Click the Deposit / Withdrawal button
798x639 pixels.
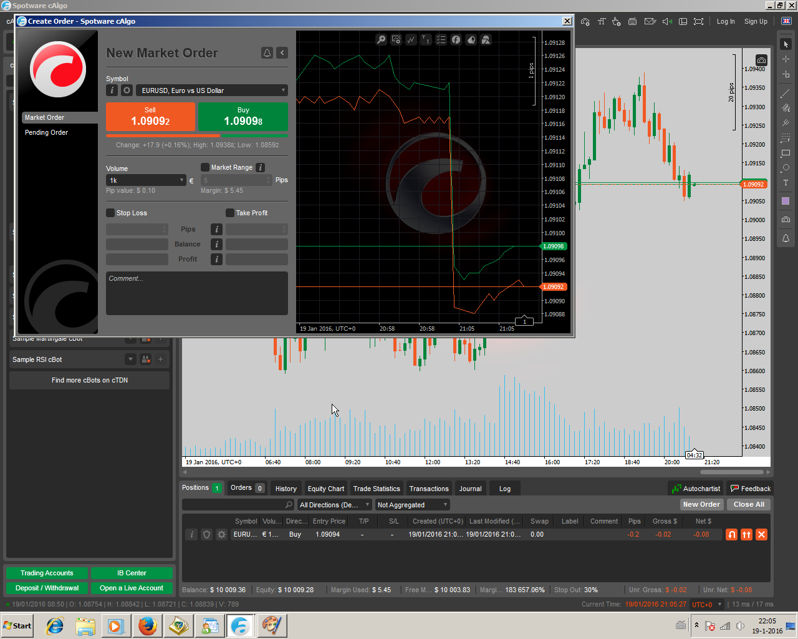[x=47, y=588]
